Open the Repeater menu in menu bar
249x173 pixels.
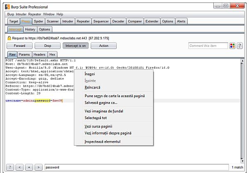34,14
